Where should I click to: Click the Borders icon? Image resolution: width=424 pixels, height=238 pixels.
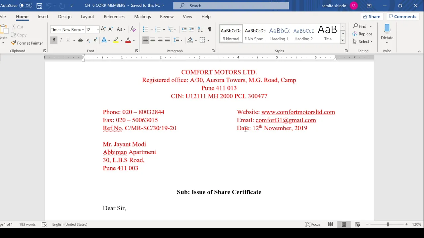(x=202, y=40)
